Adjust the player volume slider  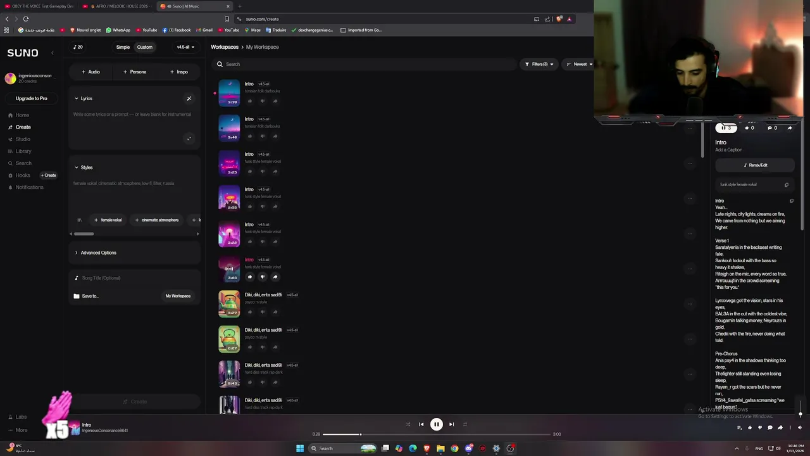point(800,408)
